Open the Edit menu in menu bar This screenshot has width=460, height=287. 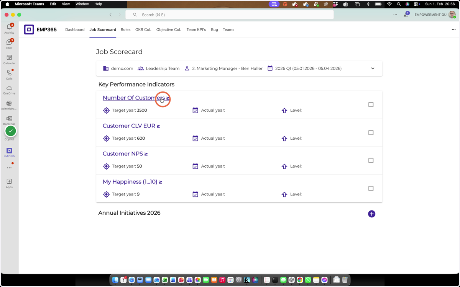click(53, 4)
